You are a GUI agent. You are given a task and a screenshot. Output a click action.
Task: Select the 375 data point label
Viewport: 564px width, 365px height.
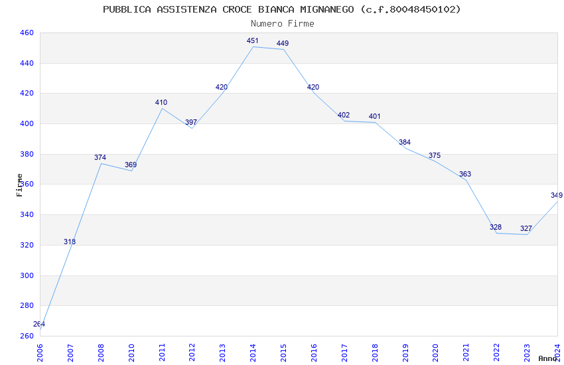435,155
